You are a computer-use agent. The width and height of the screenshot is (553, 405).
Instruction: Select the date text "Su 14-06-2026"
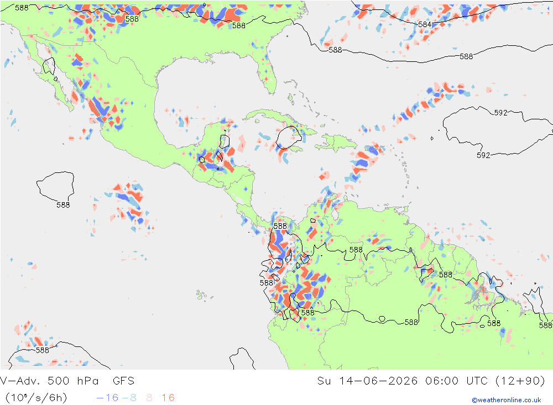pyautogui.click(x=367, y=381)
